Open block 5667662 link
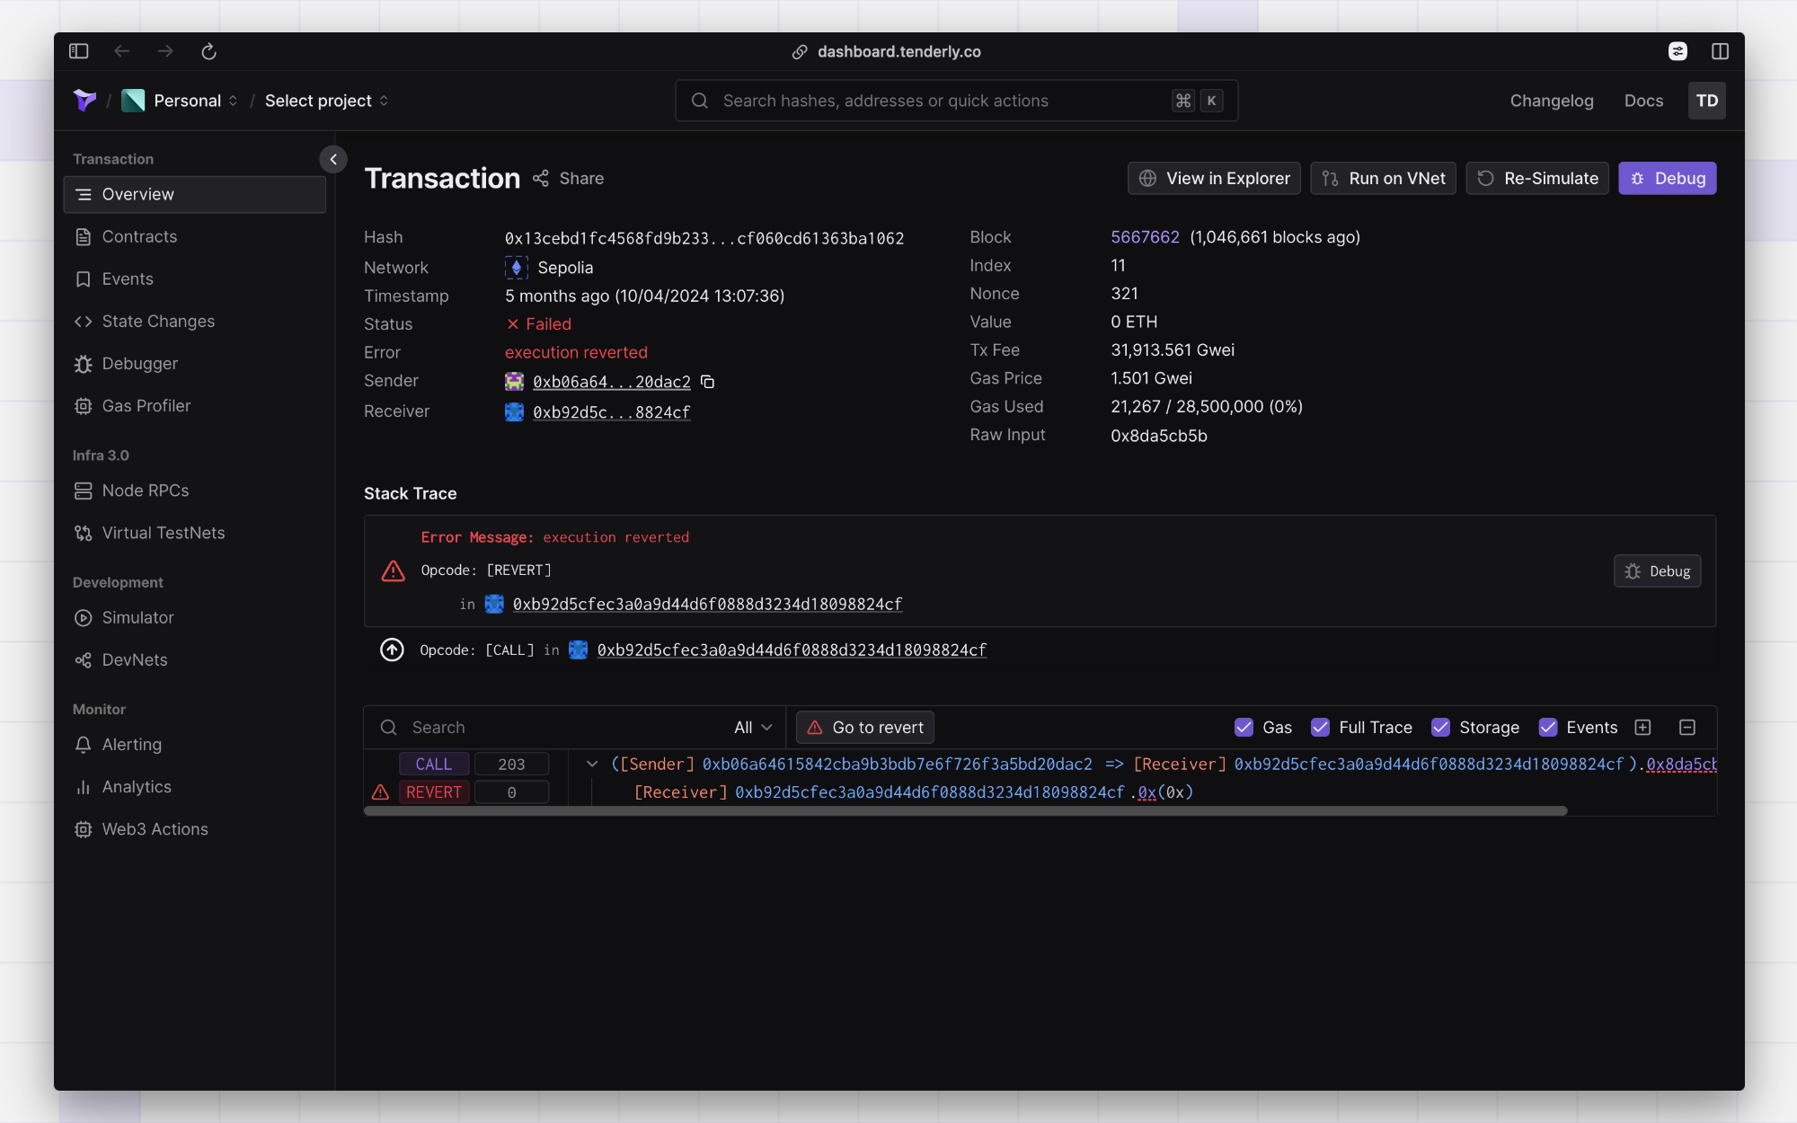Image resolution: width=1797 pixels, height=1123 pixels. click(x=1145, y=237)
